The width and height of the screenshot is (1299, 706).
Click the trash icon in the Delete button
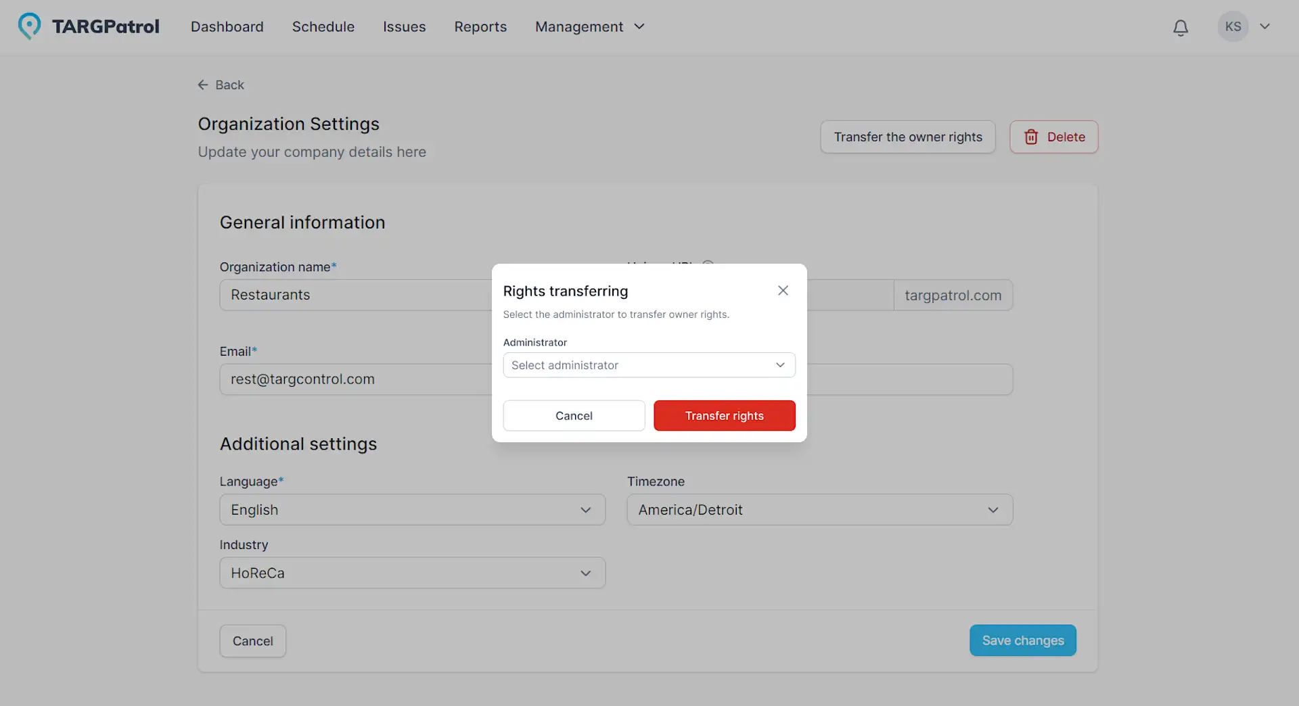[x=1031, y=137]
